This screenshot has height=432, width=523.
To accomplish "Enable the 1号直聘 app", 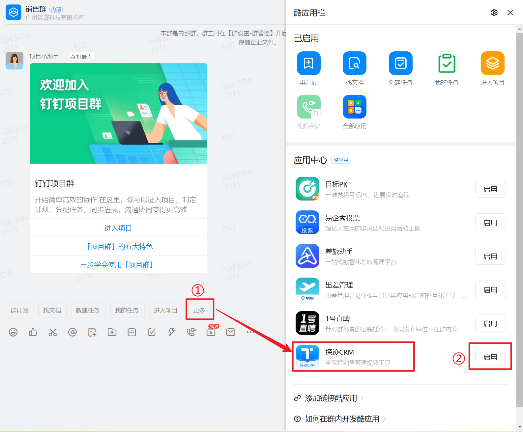I will (x=490, y=323).
